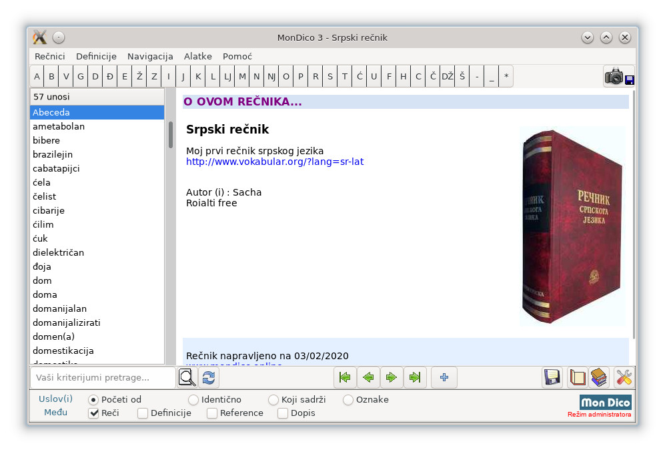The image size is (665, 452).
Task: Click the magnifying glass search icon
Action: (x=187, y=377)
